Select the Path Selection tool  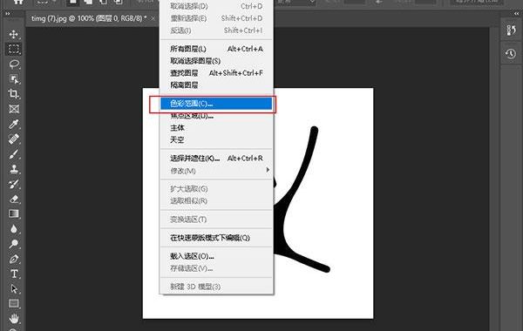point(14,288)
